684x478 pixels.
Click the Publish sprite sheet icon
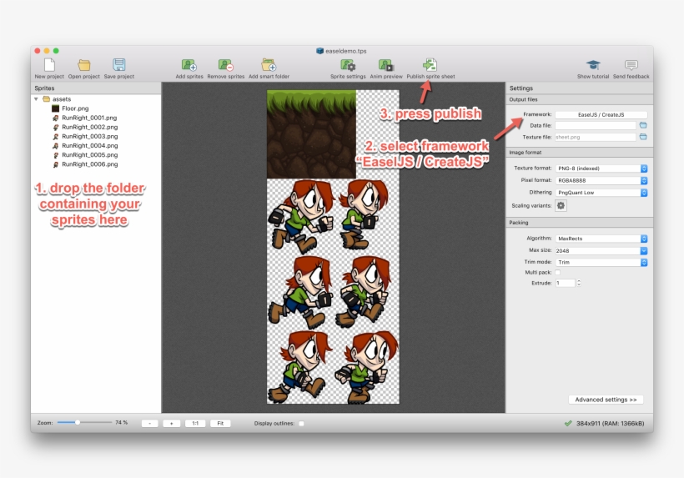430,65
